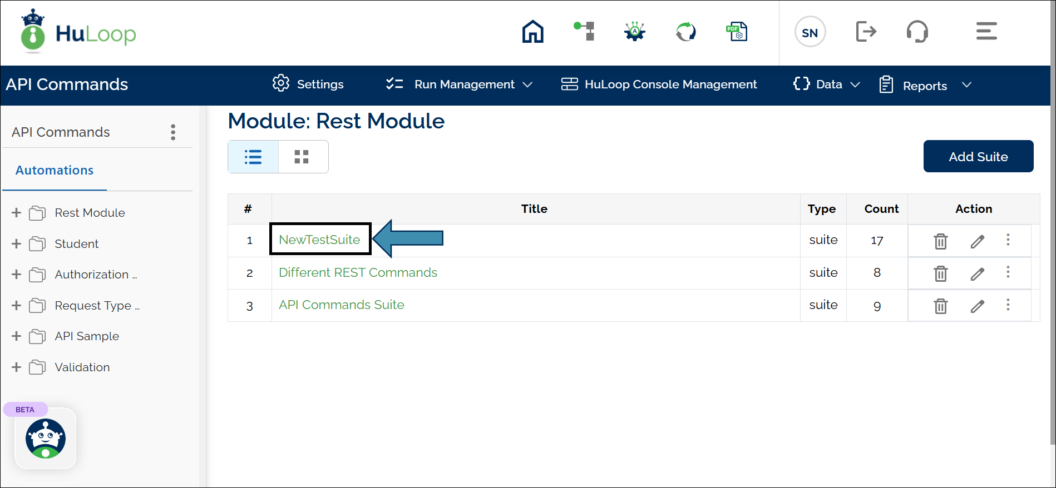Open the Different REST Commands suite link
This screenshot has width=1056, height=488.
point(358,272)
